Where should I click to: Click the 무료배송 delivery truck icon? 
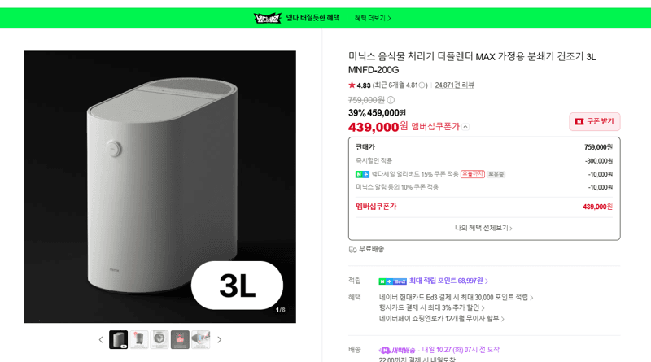coord(352,250)
